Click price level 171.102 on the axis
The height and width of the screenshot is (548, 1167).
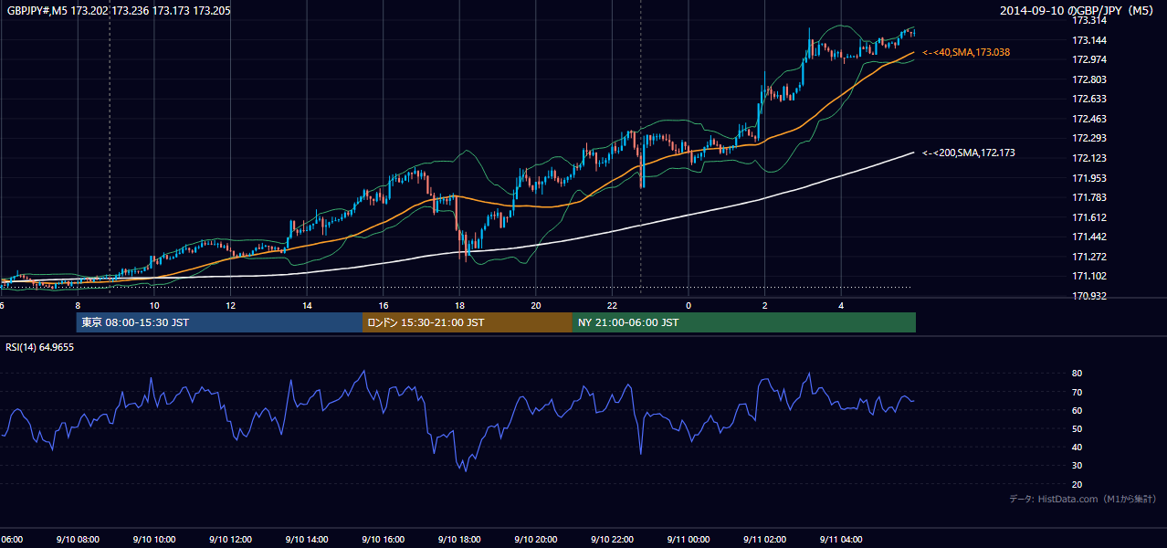pyautogui.click(x=1089, y=276)
